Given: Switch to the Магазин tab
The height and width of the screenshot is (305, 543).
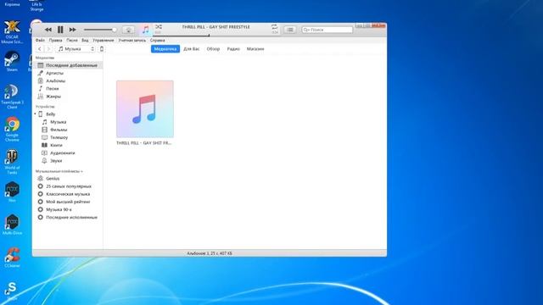Looking at the screenshot, I should pos(255,49).
